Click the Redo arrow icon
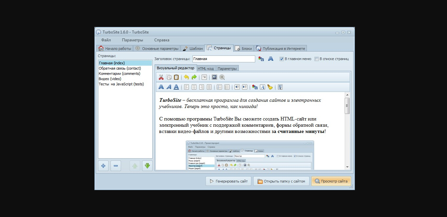The image size is (447, 217). pyautogui.click(x=194, y=77)
